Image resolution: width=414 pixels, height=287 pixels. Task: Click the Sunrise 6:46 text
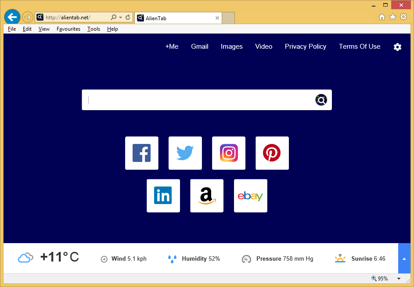[x=368, y=259]
